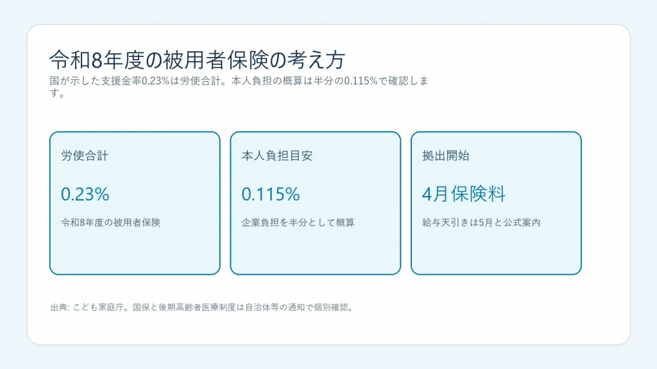Click the 企業負担を半分として概算 caption
Image resolution: width=657 pixels, height=369 pixels.
coord(298,222)
